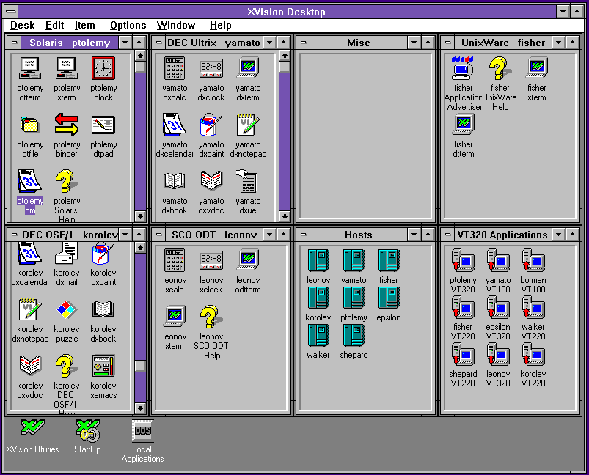Viewport: 589px width, 475px height.
Task: Open DEC OSF/1 - korolev control menu
Action: 14,235
